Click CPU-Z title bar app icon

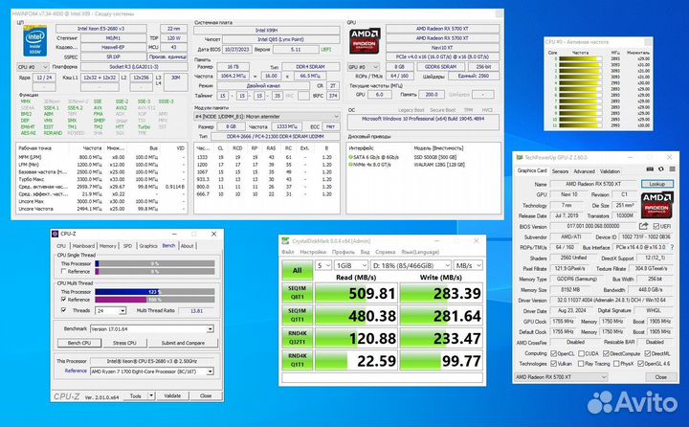pos(55,234)
